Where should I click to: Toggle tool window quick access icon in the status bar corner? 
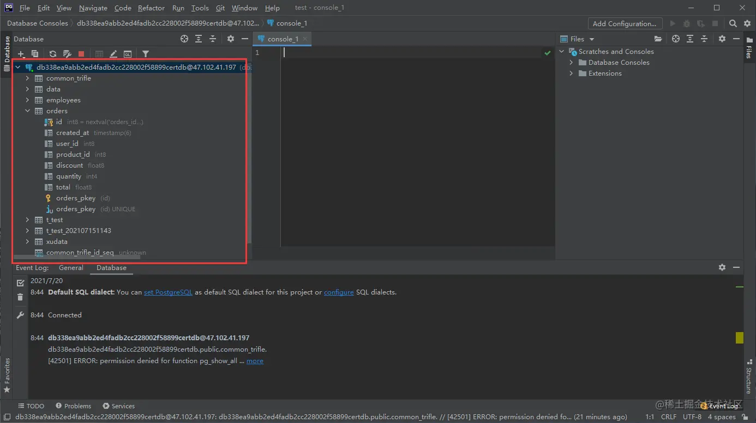6,417
